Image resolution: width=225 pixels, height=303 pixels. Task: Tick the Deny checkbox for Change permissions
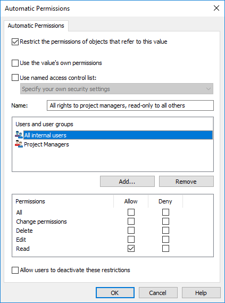[165, 222]
